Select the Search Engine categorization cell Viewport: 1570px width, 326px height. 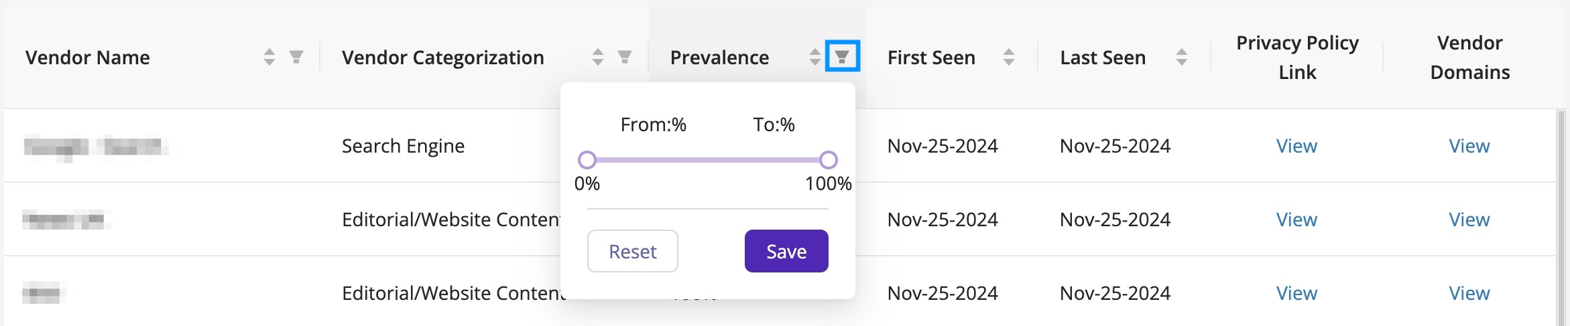(403, 146)
